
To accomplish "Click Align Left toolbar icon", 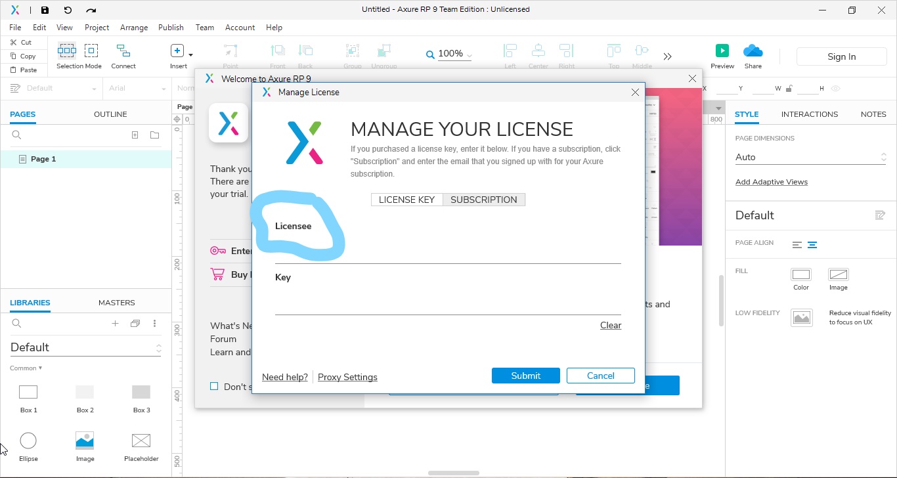I will point(510,51).
